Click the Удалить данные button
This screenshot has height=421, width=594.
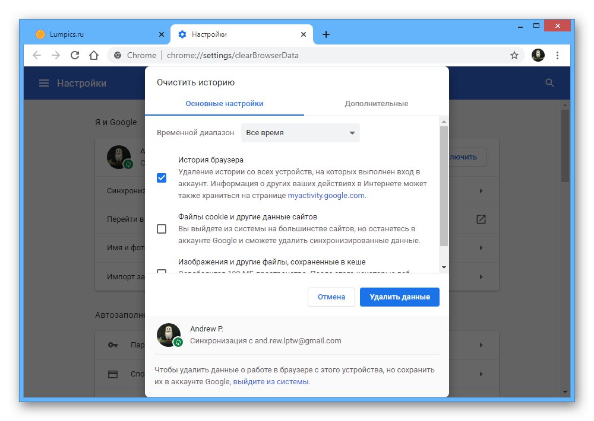pos(399,297)
